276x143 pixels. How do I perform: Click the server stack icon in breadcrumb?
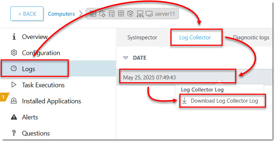93,14
